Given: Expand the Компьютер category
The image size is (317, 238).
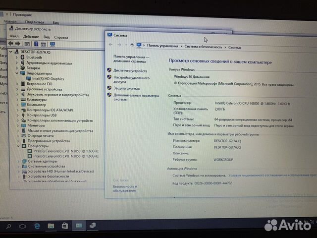Looking at the screenshot, I should click(18, 105).
